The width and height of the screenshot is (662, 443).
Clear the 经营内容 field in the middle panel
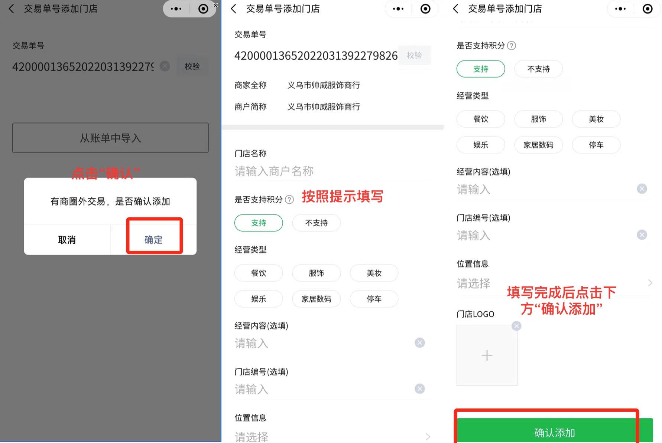420,343
